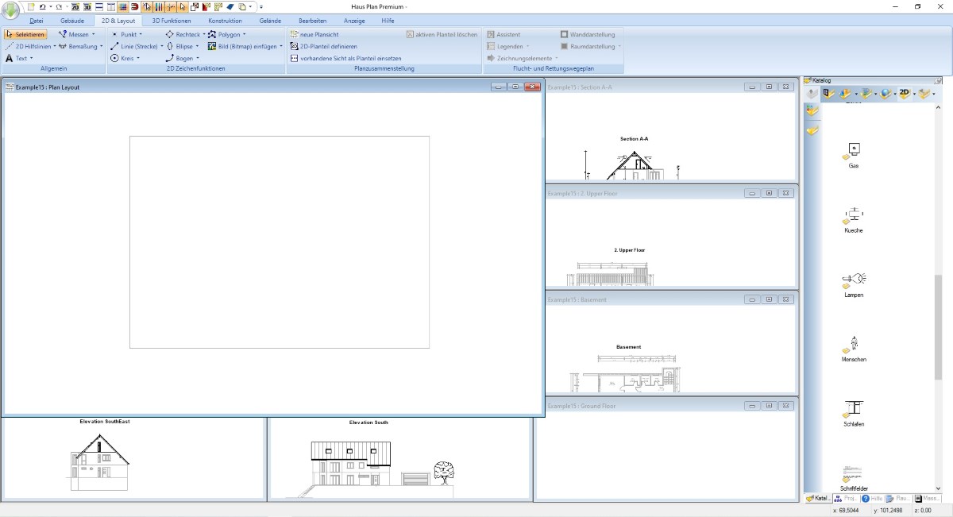
Task: Select the Bogen arc tool
Action: coord(179,58)
